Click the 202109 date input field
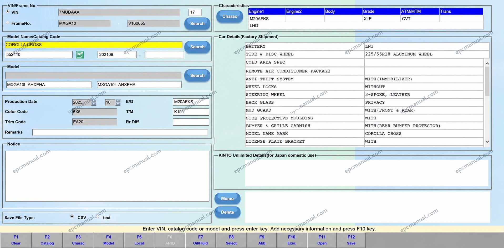Image resolution: width=504 pixels, height=248 pixels. coord(117,55)
